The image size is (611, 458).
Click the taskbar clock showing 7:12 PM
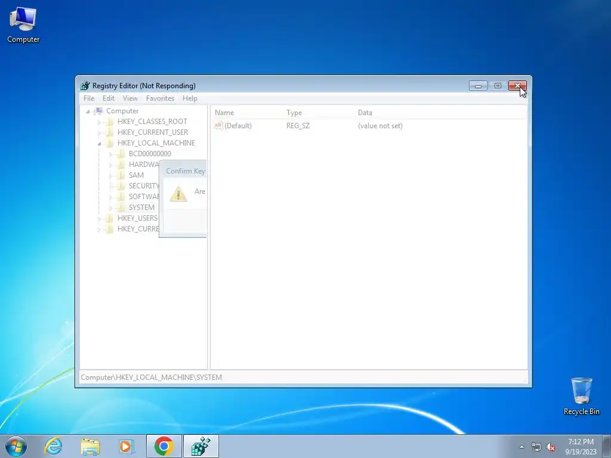[581, 446]
